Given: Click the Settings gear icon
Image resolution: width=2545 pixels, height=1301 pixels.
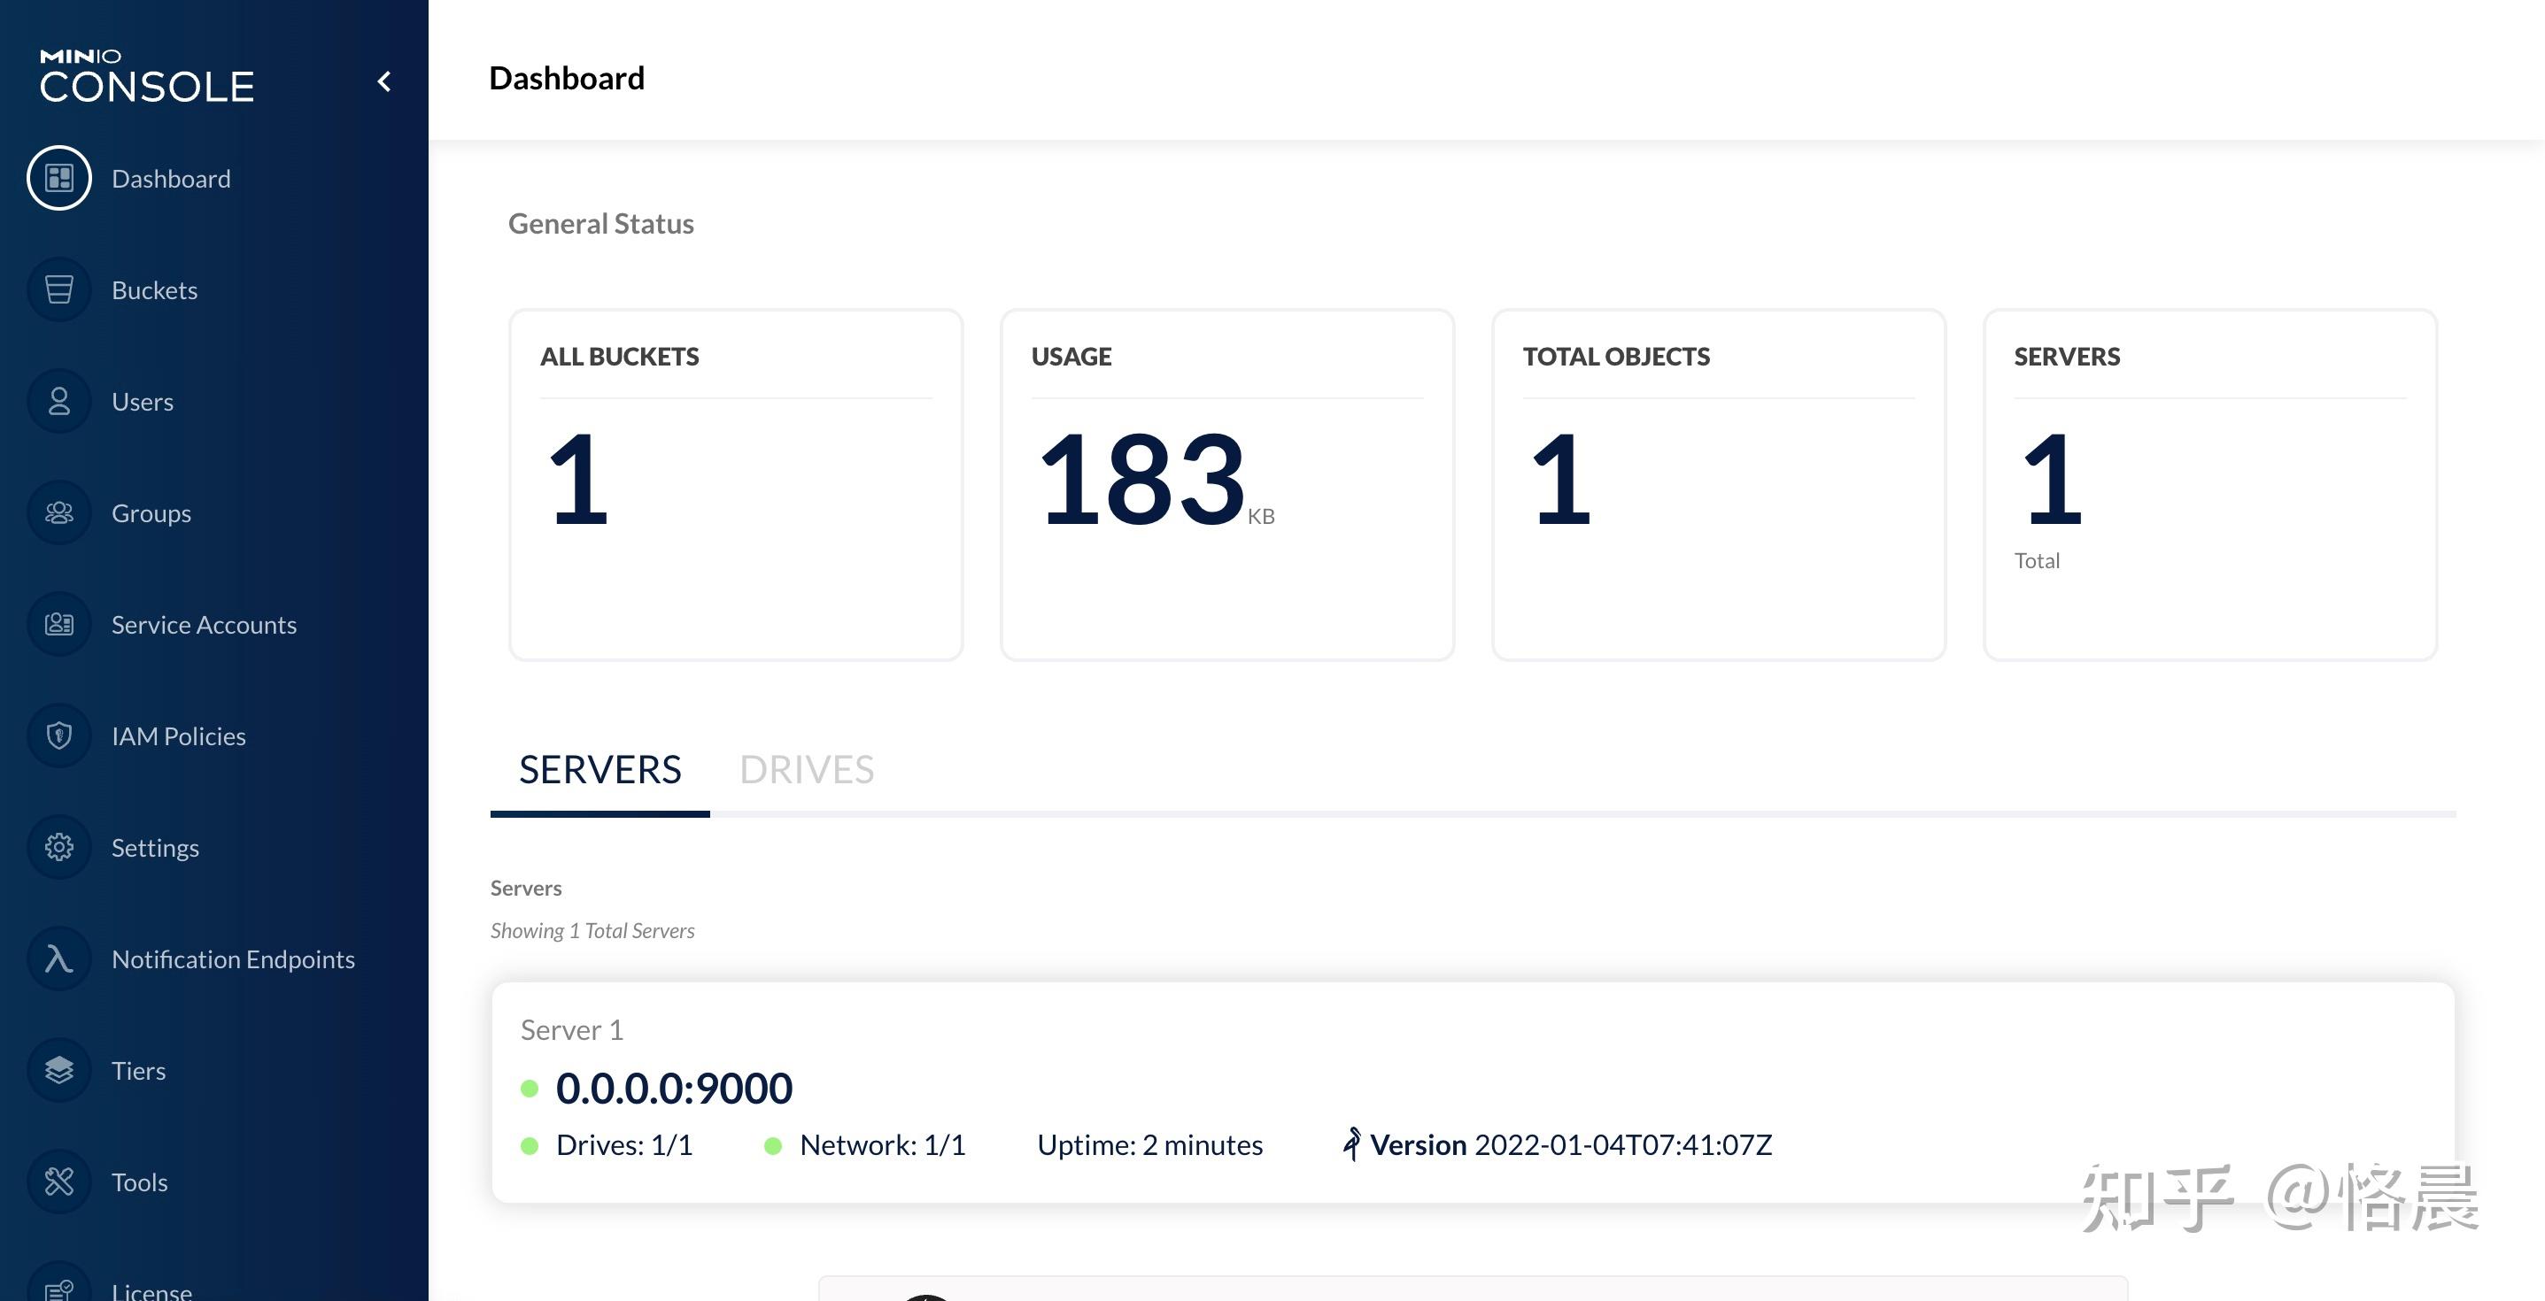Looking at the screenshot, I should coord(59,848).
